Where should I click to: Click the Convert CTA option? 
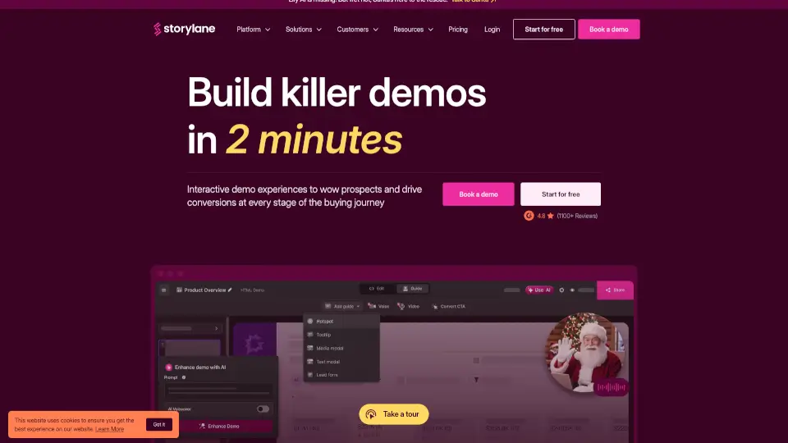coord(448,306)
